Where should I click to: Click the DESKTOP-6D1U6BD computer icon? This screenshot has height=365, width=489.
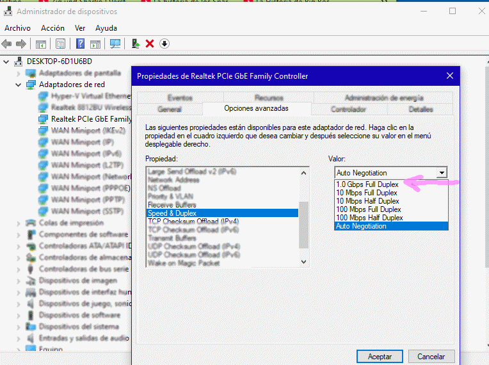tap(19, 61)
